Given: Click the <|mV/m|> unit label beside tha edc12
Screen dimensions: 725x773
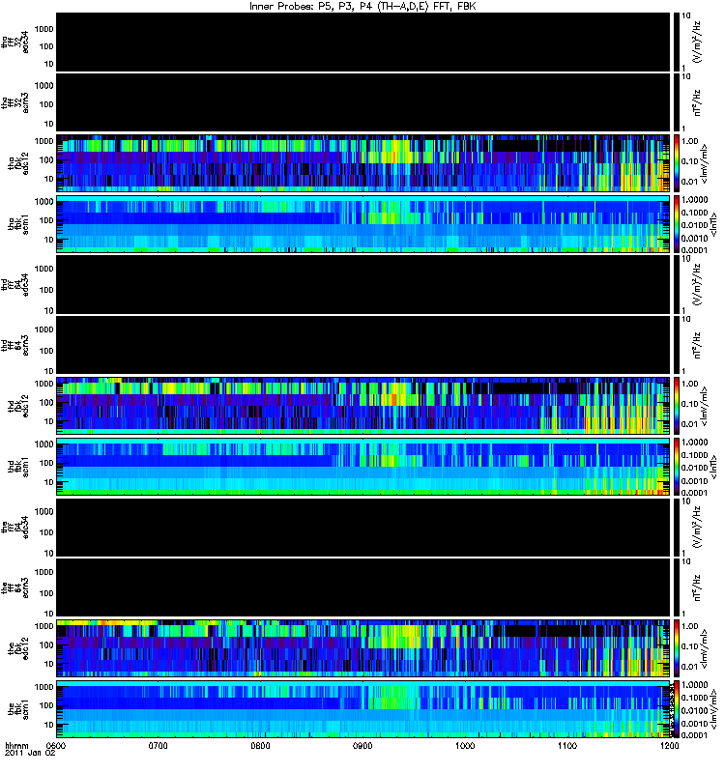Looking at the screenshot, I should pyautogui.click(x=704, y=163).
